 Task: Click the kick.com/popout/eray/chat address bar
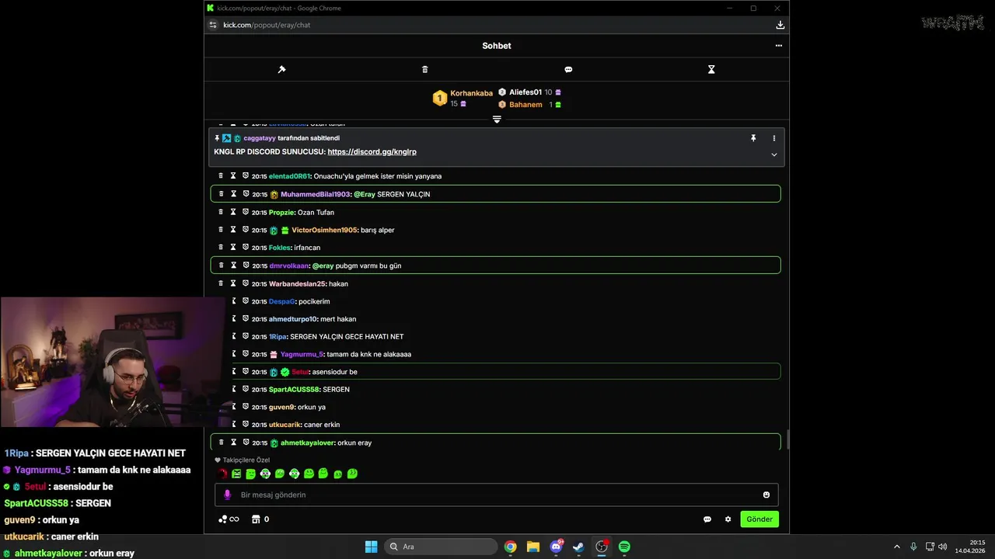(267, 25)
